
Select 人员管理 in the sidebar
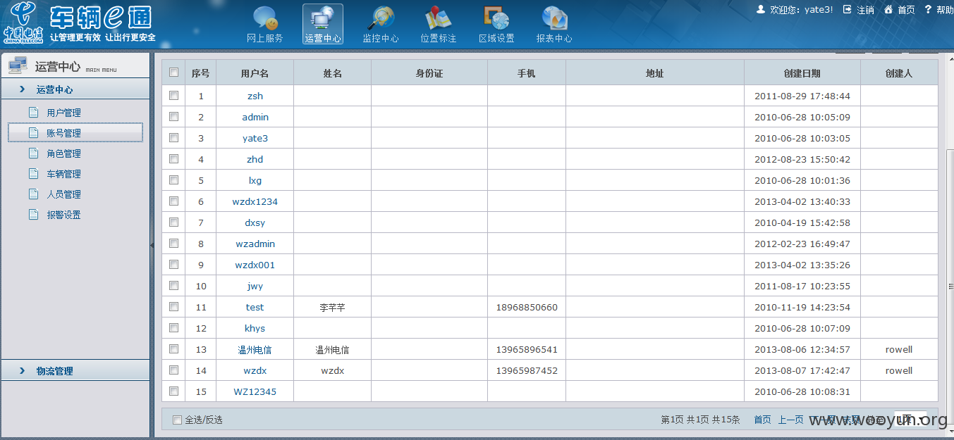(63, 194)
